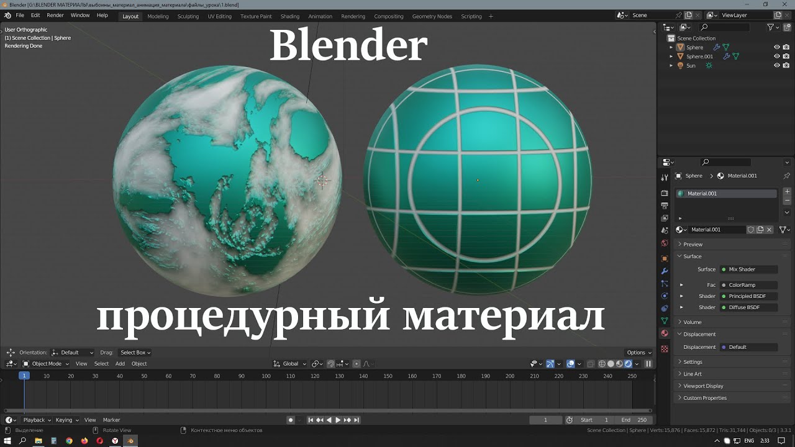
Task: Disable Sphere in renders with camera icon
Action: click(x=786, y=47)
